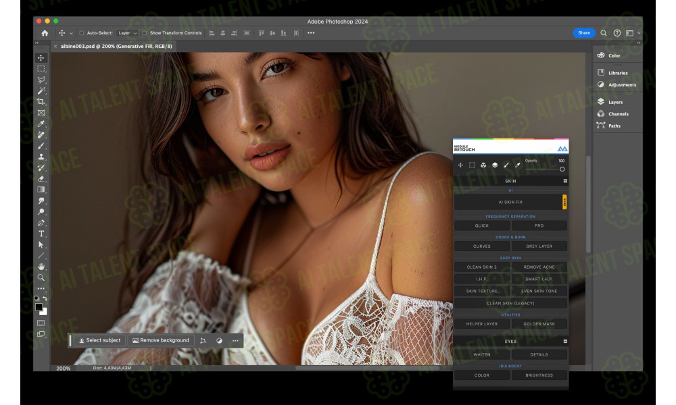676x405 pixels.
Task: Click the Opacity slider handle in Module Retouch
Action: coord(562,169)
